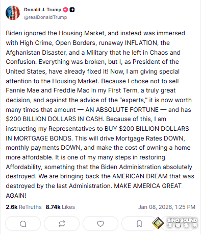Click the Sino Sound diamond logo
The height and width of the screenshot is (234, 202).
[x=158, y=223]
